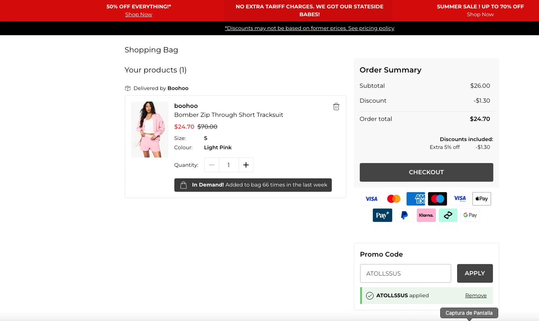Click the crossed-out $70.00 price
The image size is (539, 321).
[207, 127]
